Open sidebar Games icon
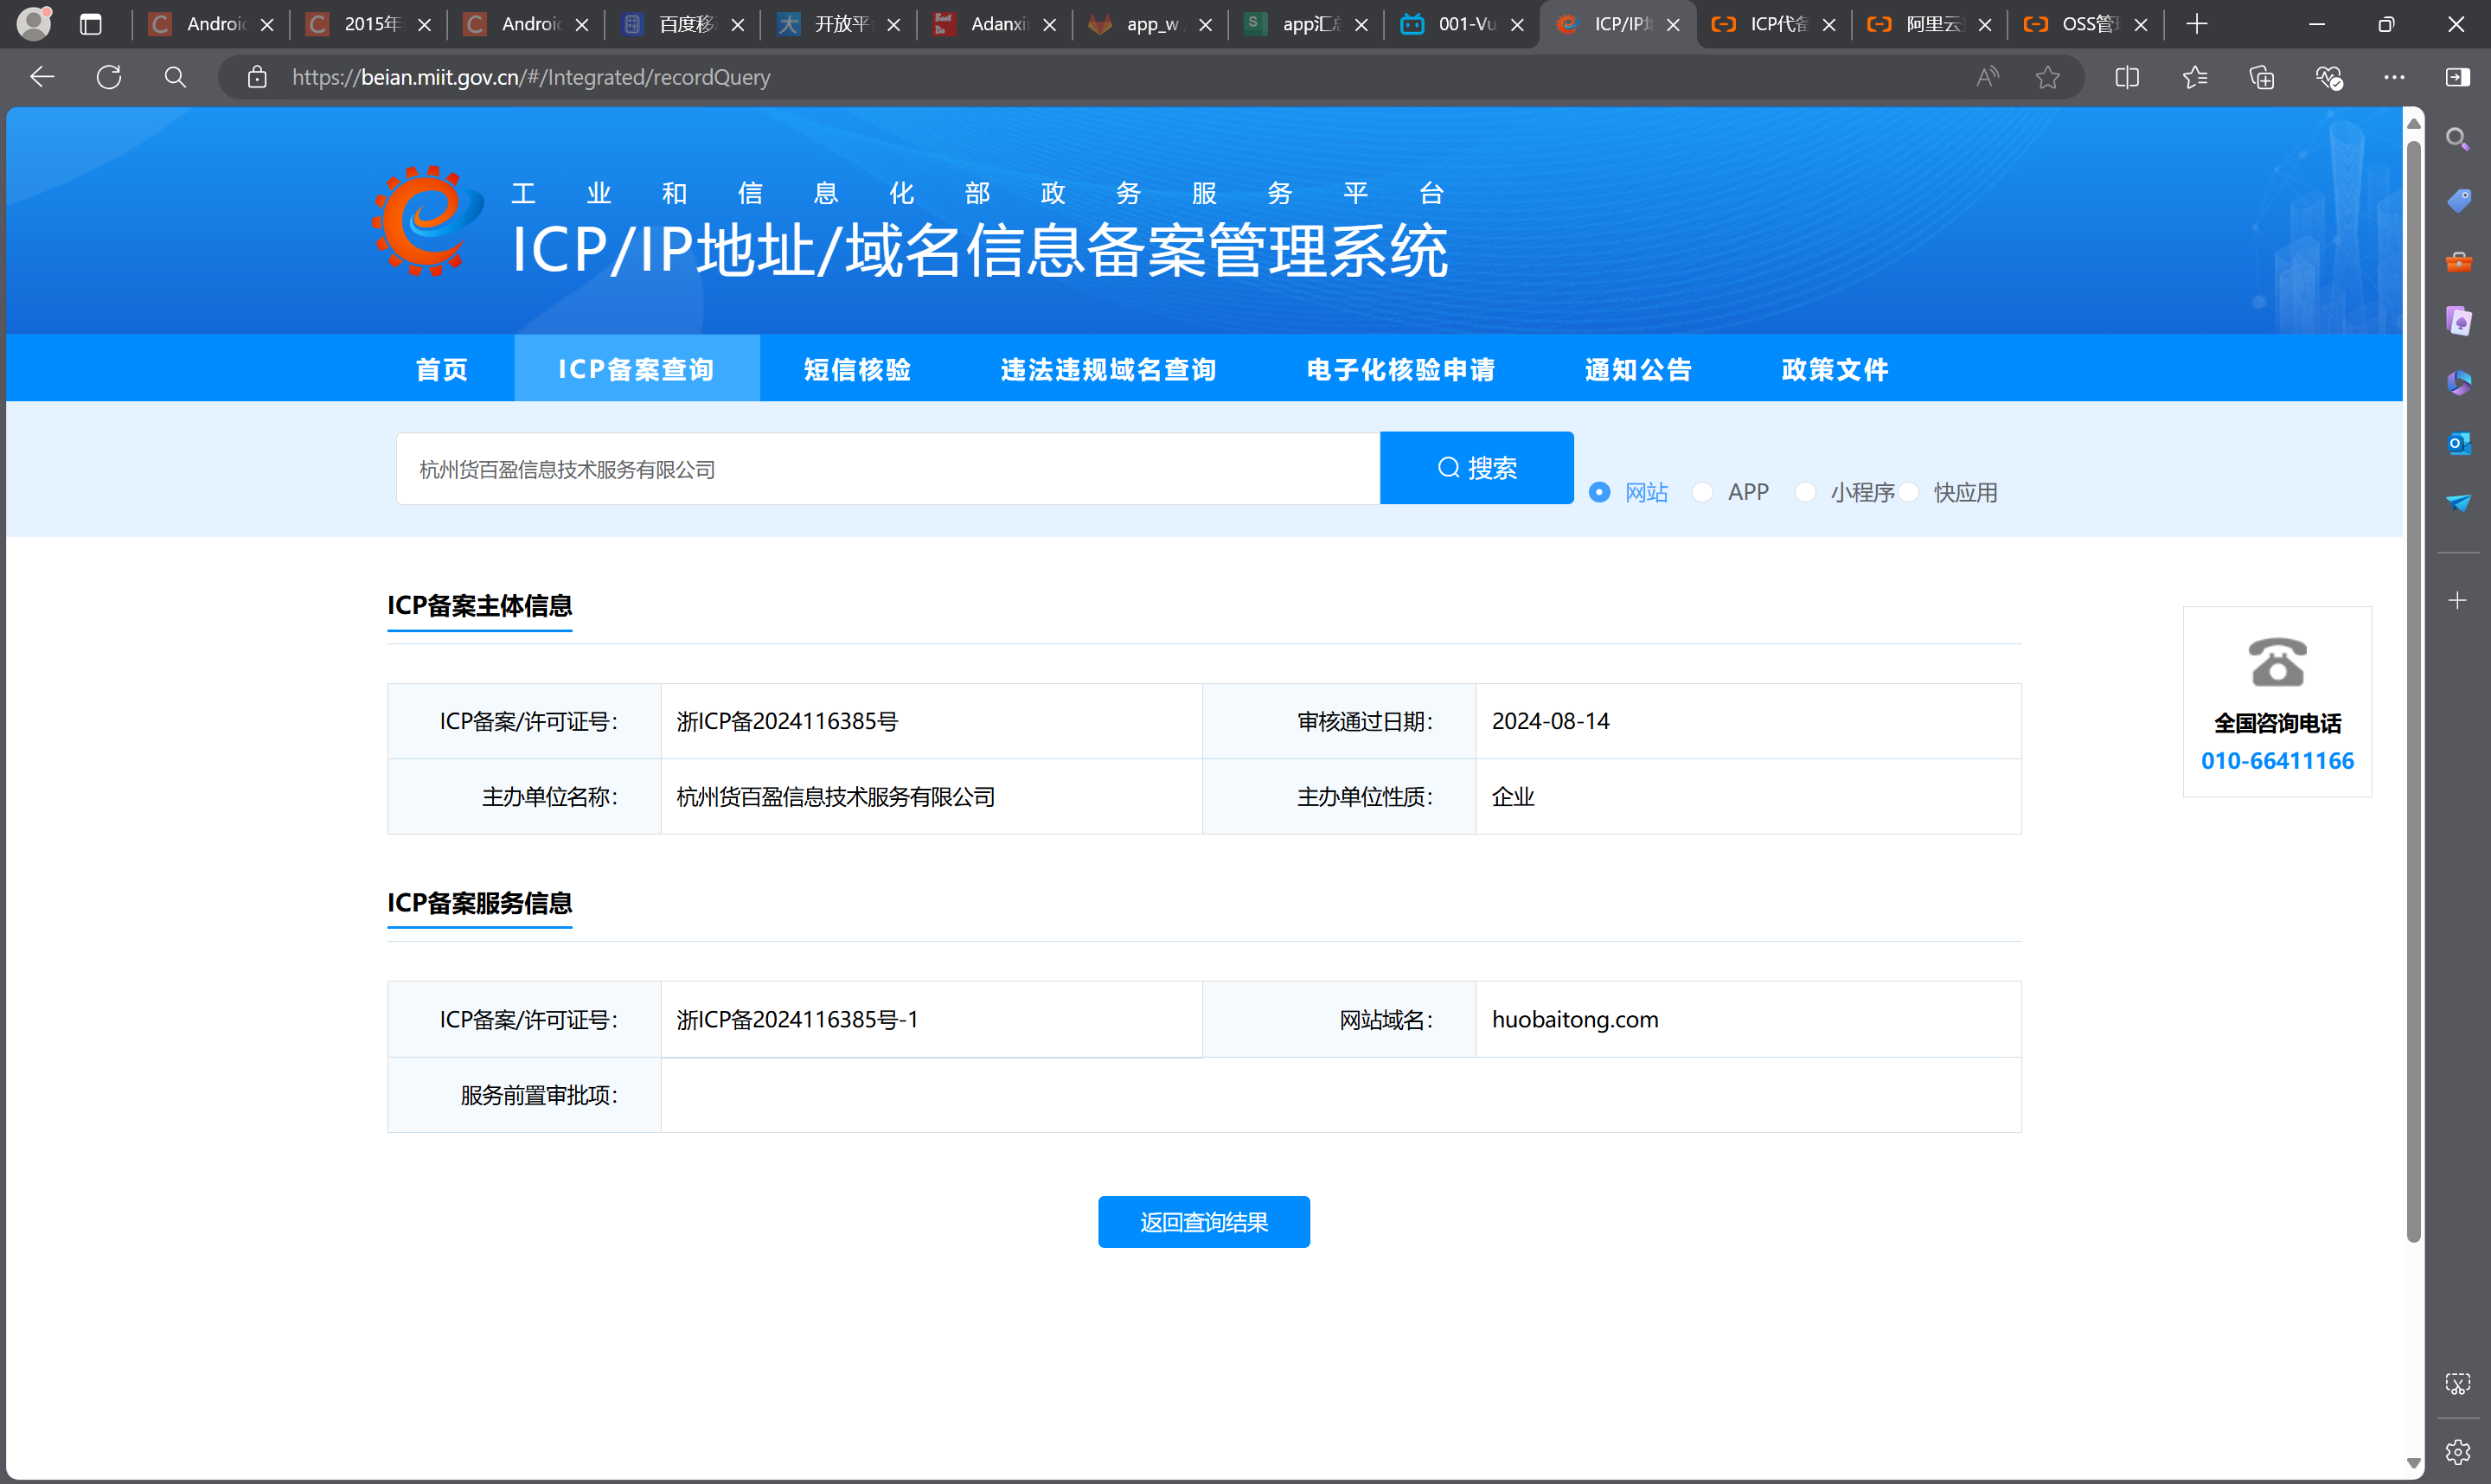The width and height of the screenshot is (2491, 1484). 2458,321
